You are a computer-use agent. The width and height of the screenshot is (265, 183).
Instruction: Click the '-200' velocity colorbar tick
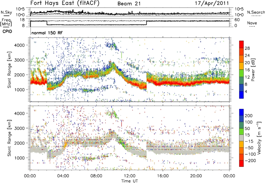point(250,161)
